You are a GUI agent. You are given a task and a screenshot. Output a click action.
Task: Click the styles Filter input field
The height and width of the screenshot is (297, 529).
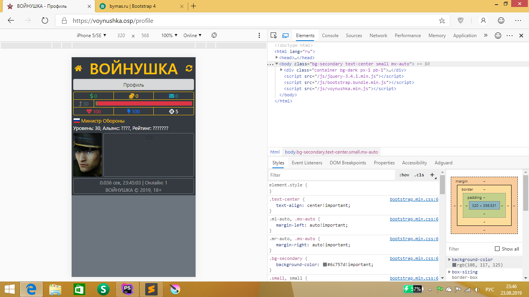point(331,175)
